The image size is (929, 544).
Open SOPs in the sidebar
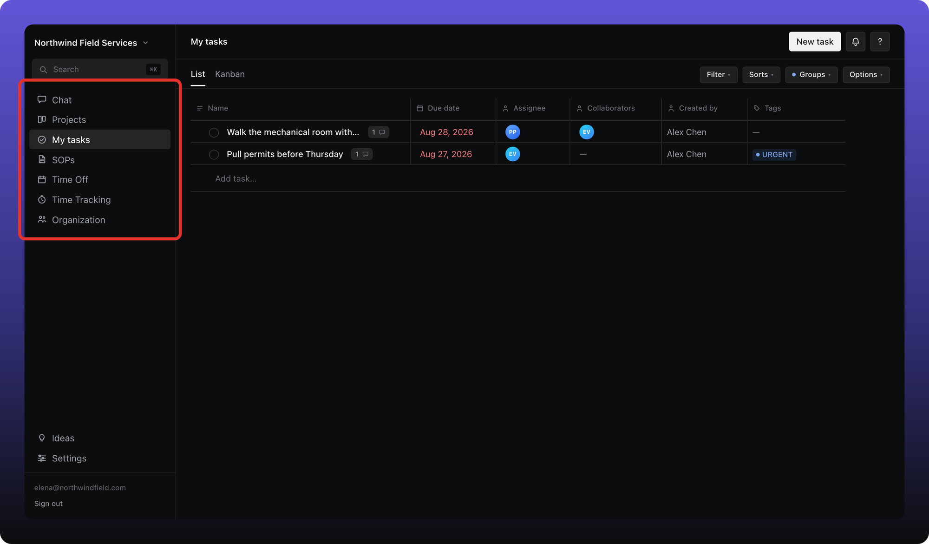pyautogui.click(x=100, y=160)
